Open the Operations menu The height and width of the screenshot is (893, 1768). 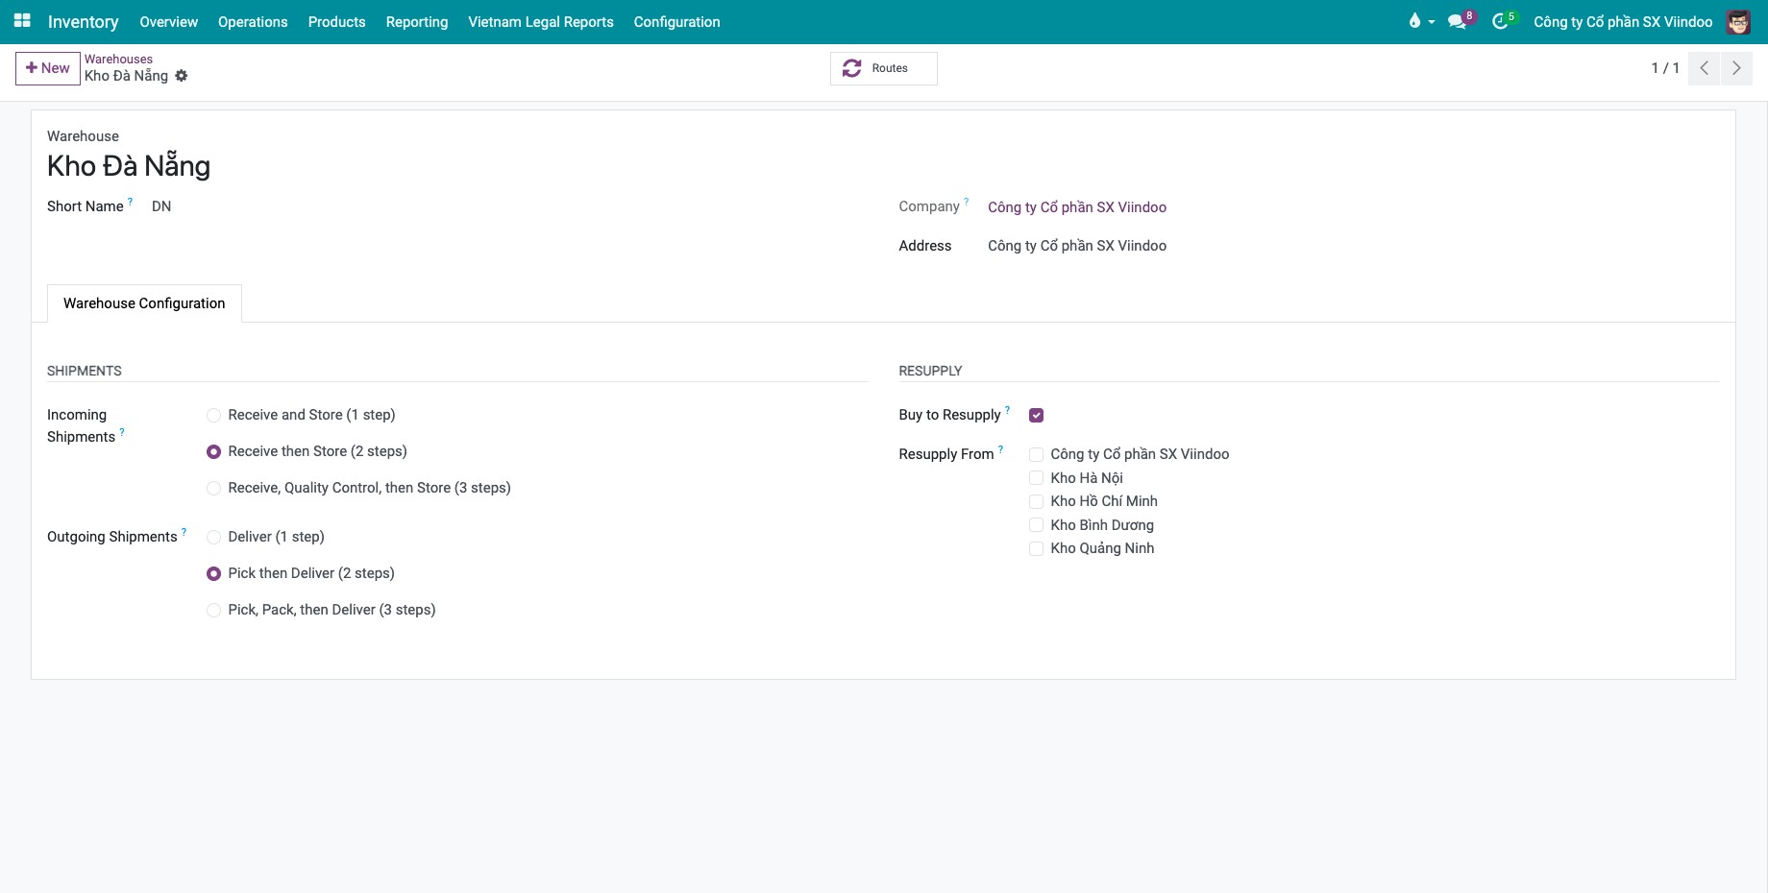click(x=253, y=21)
